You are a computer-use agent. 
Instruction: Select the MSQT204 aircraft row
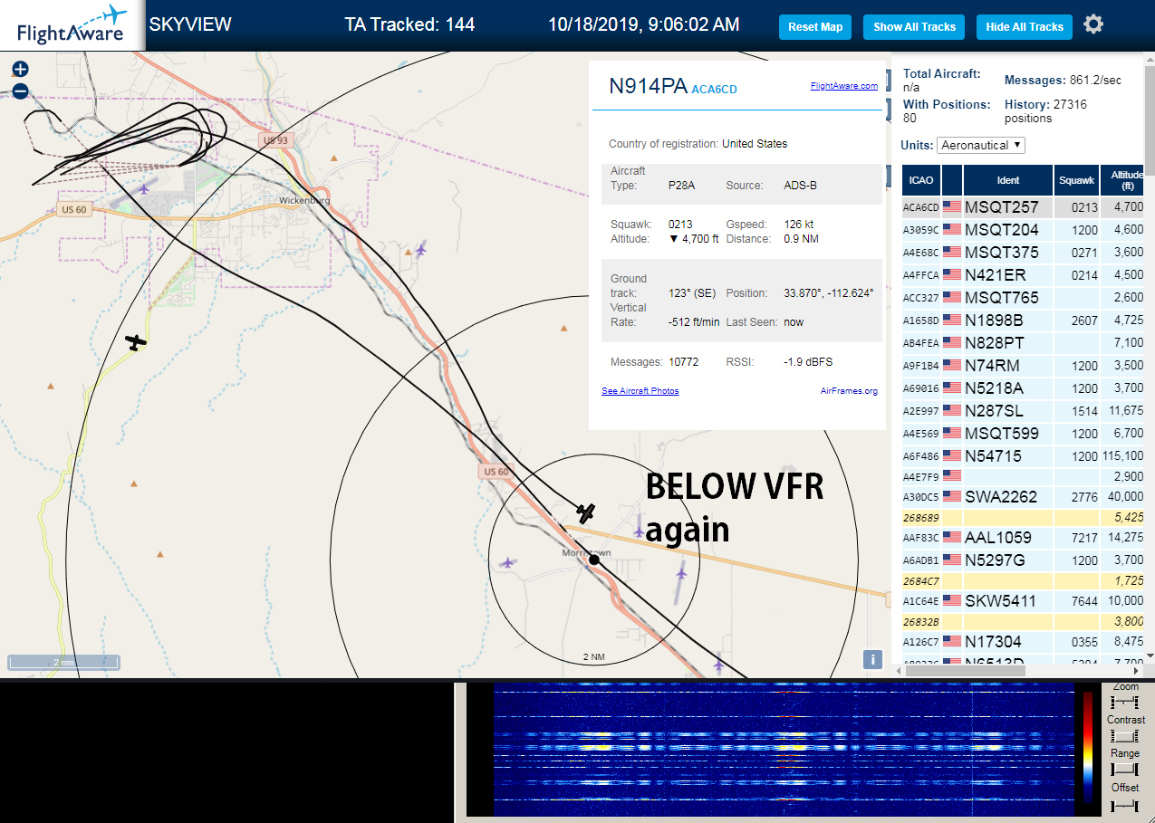[1024, 230]
